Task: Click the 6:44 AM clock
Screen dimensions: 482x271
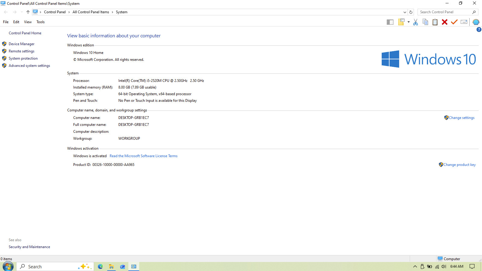Action: tap(457, 266)
